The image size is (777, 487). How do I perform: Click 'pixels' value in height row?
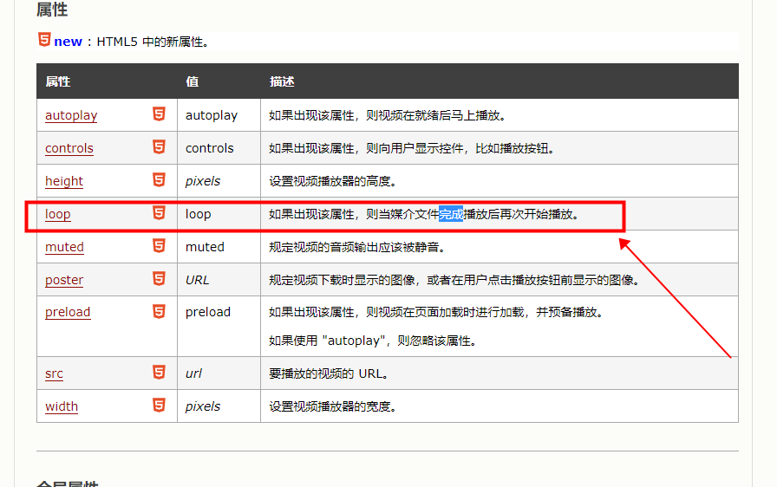point(203,181)
